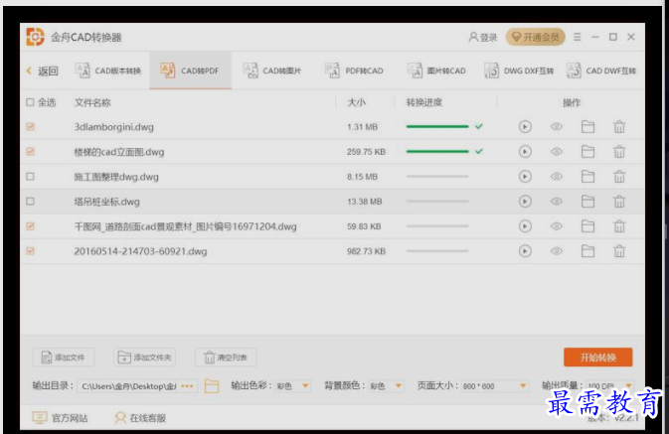Toggle the 全选 select-all checkbox

30,102
